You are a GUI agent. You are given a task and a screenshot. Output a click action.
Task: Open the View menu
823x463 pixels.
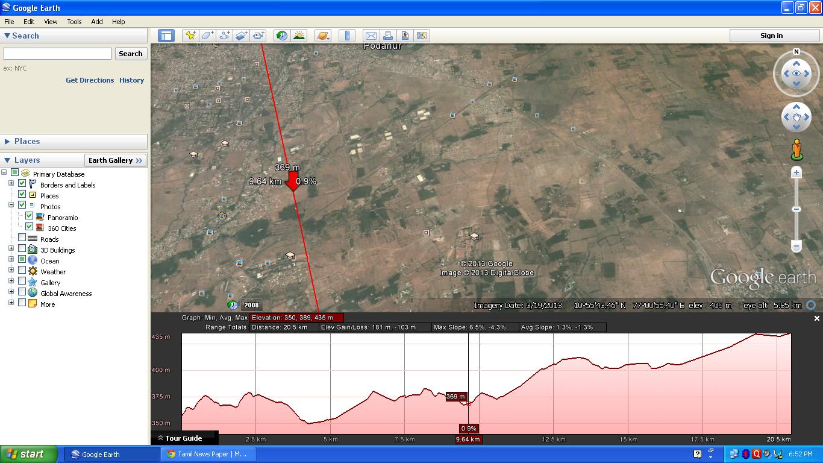[x=51, y=22]
